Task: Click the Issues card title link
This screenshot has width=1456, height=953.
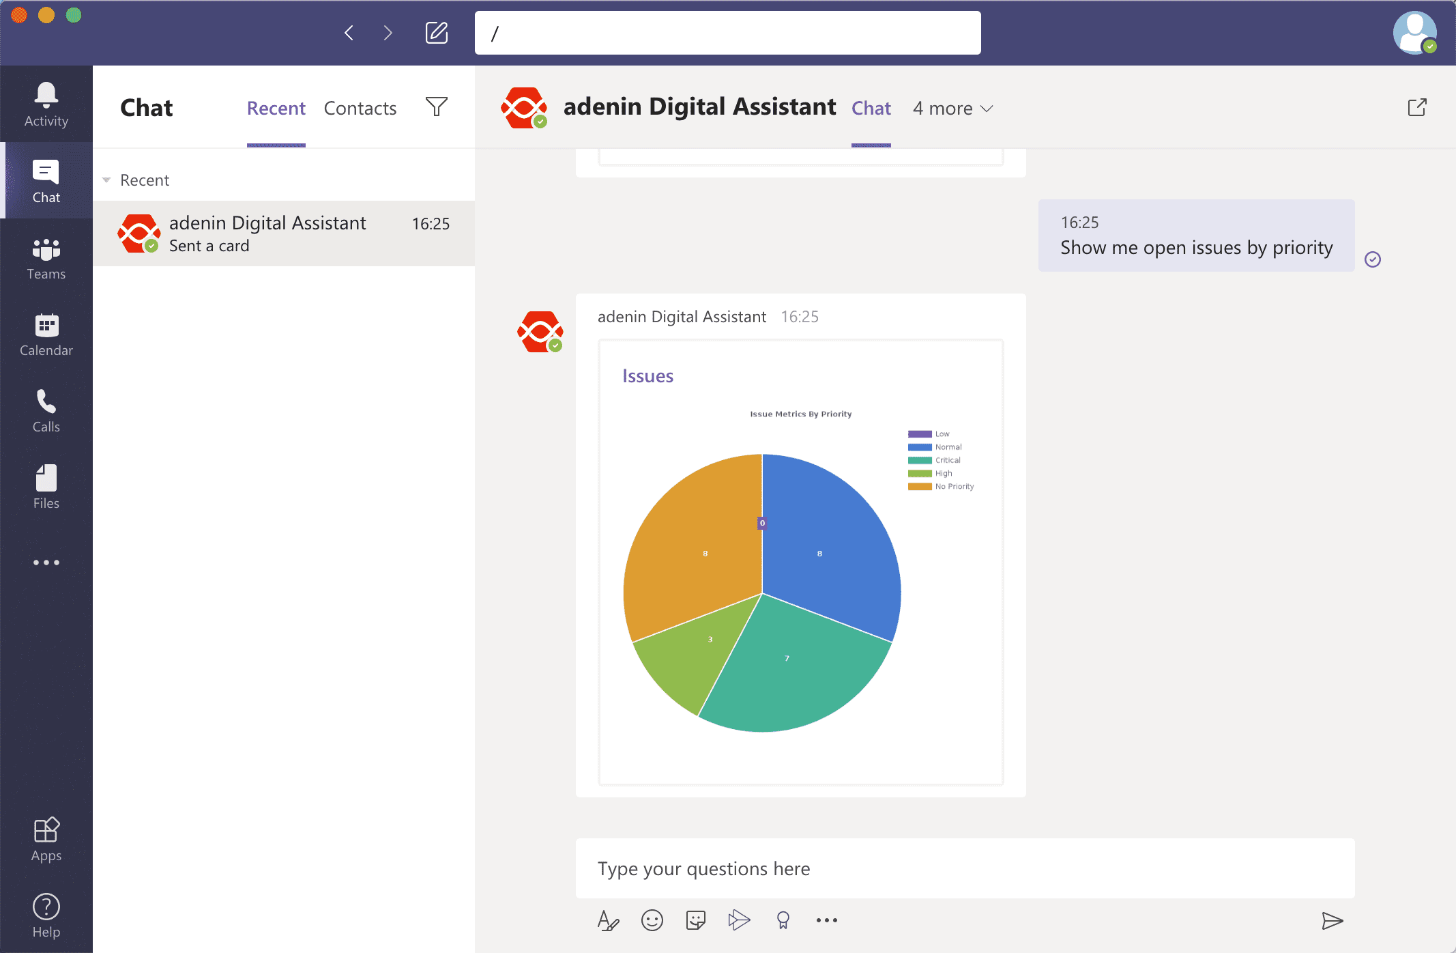Action: [x=647, y=376]
